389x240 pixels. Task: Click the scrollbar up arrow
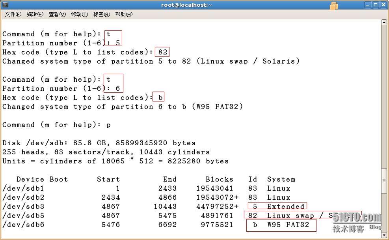(384, 22)
